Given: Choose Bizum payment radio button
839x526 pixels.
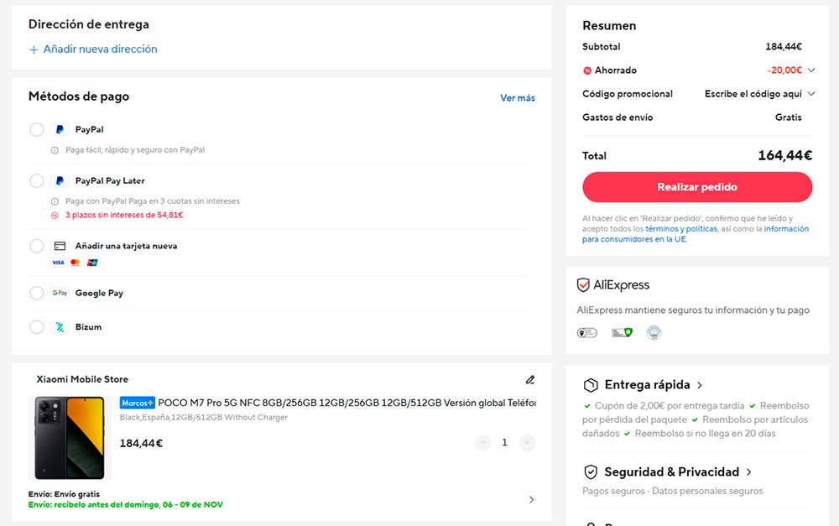Looking at the screenshot, I should [36, 327].
